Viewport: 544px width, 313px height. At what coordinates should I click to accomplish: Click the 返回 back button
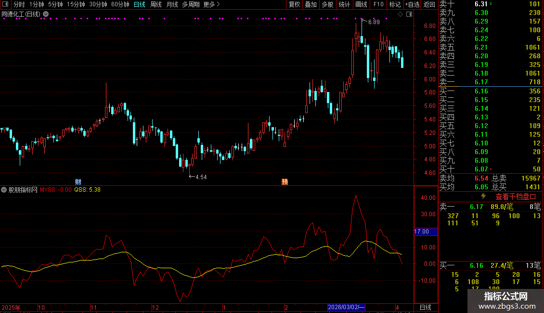(429, 4)
